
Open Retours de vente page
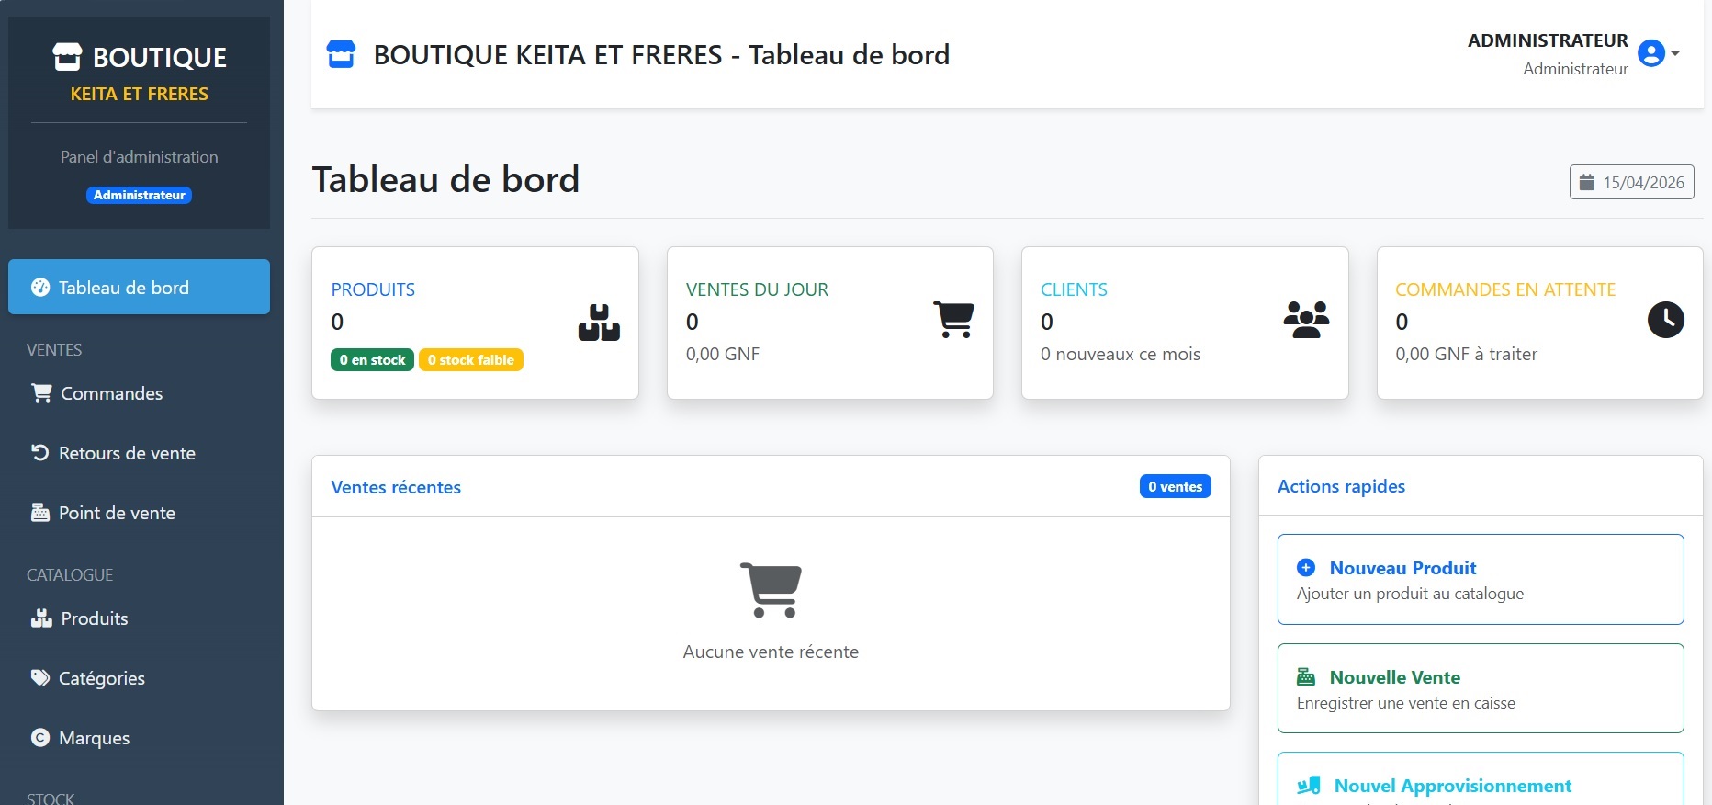coord(127,453)
